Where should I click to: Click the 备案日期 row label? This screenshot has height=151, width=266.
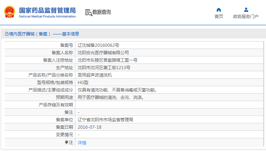(64, 127)
